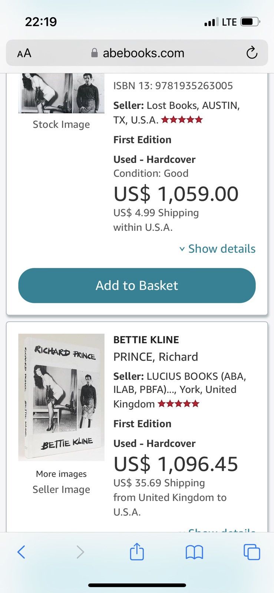View the More images link
This screenshot has height=593, width=274.
(61, 474)
